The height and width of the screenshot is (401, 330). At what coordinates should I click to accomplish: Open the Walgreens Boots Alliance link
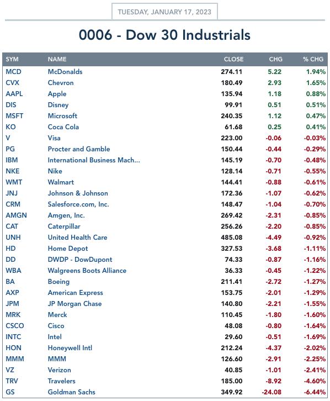tap(87, 271)
